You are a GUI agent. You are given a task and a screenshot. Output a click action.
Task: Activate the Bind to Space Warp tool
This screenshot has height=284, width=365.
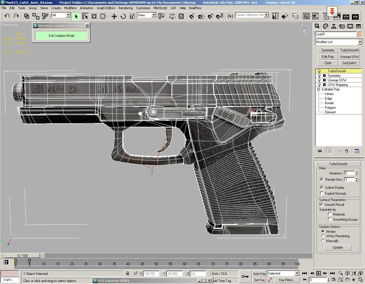click(x=45, y=16)
